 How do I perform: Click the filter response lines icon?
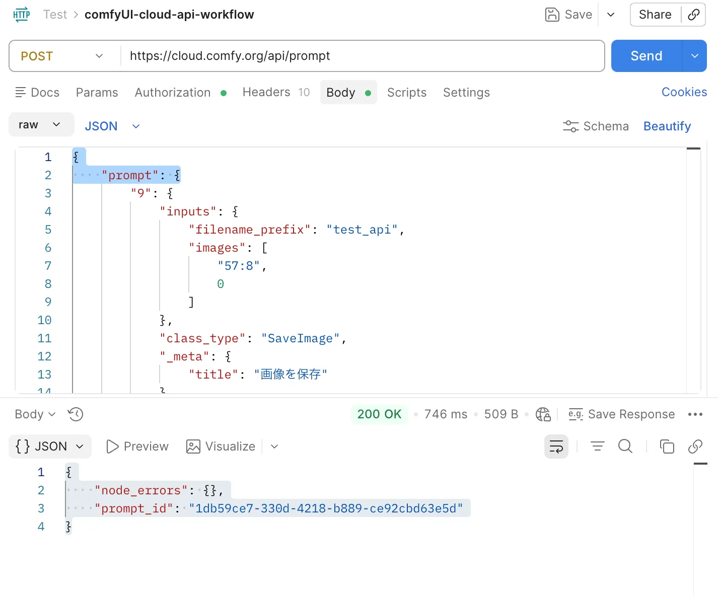pos(598,446)
